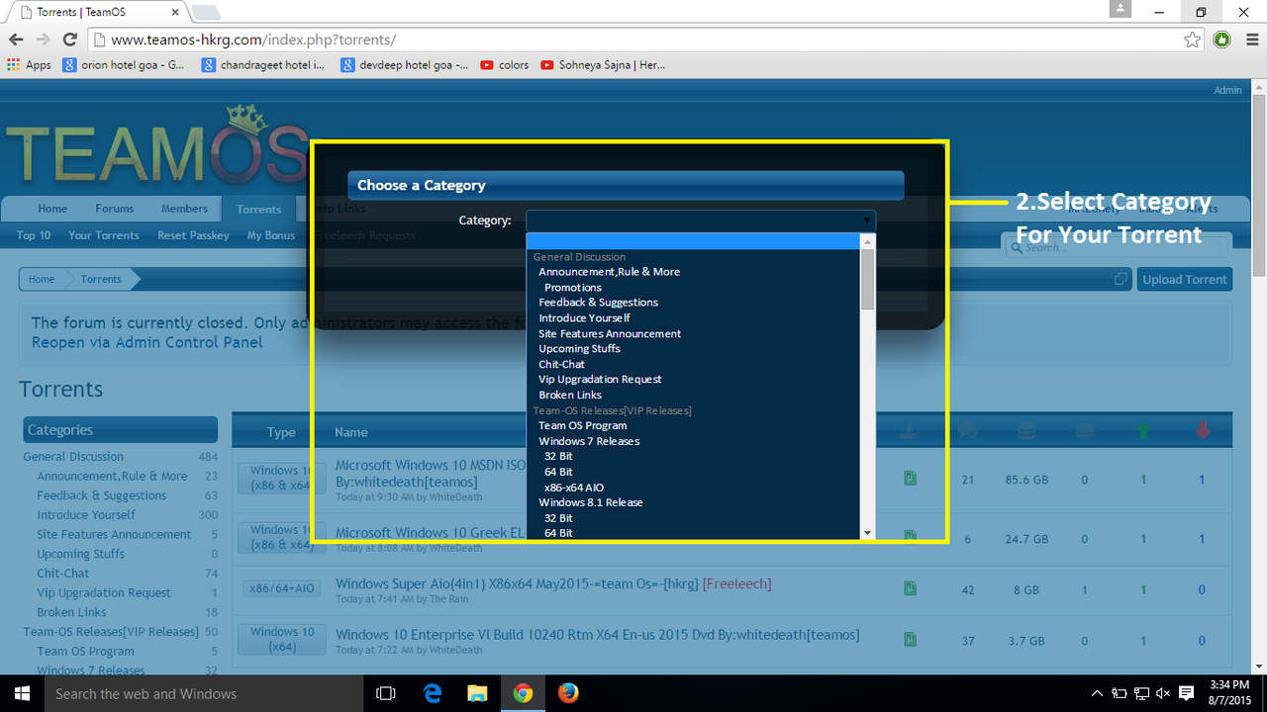1267x712 pixels.
Task: Select 'Promotions' in the category list
Action: coord(573,287)
